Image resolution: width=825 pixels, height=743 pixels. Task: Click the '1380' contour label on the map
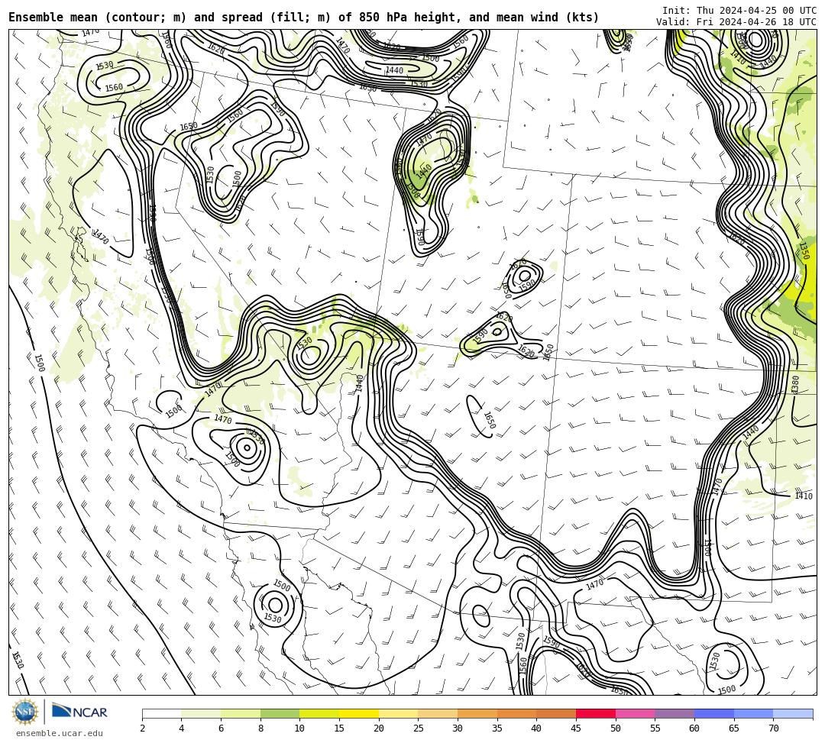point(795,384)
